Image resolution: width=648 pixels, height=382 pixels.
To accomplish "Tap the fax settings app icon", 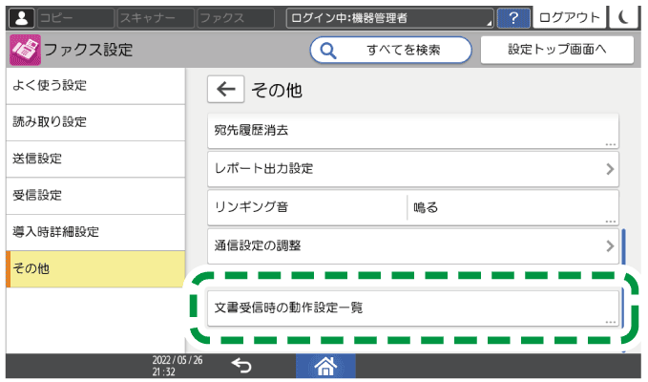I will pos(25,50).
